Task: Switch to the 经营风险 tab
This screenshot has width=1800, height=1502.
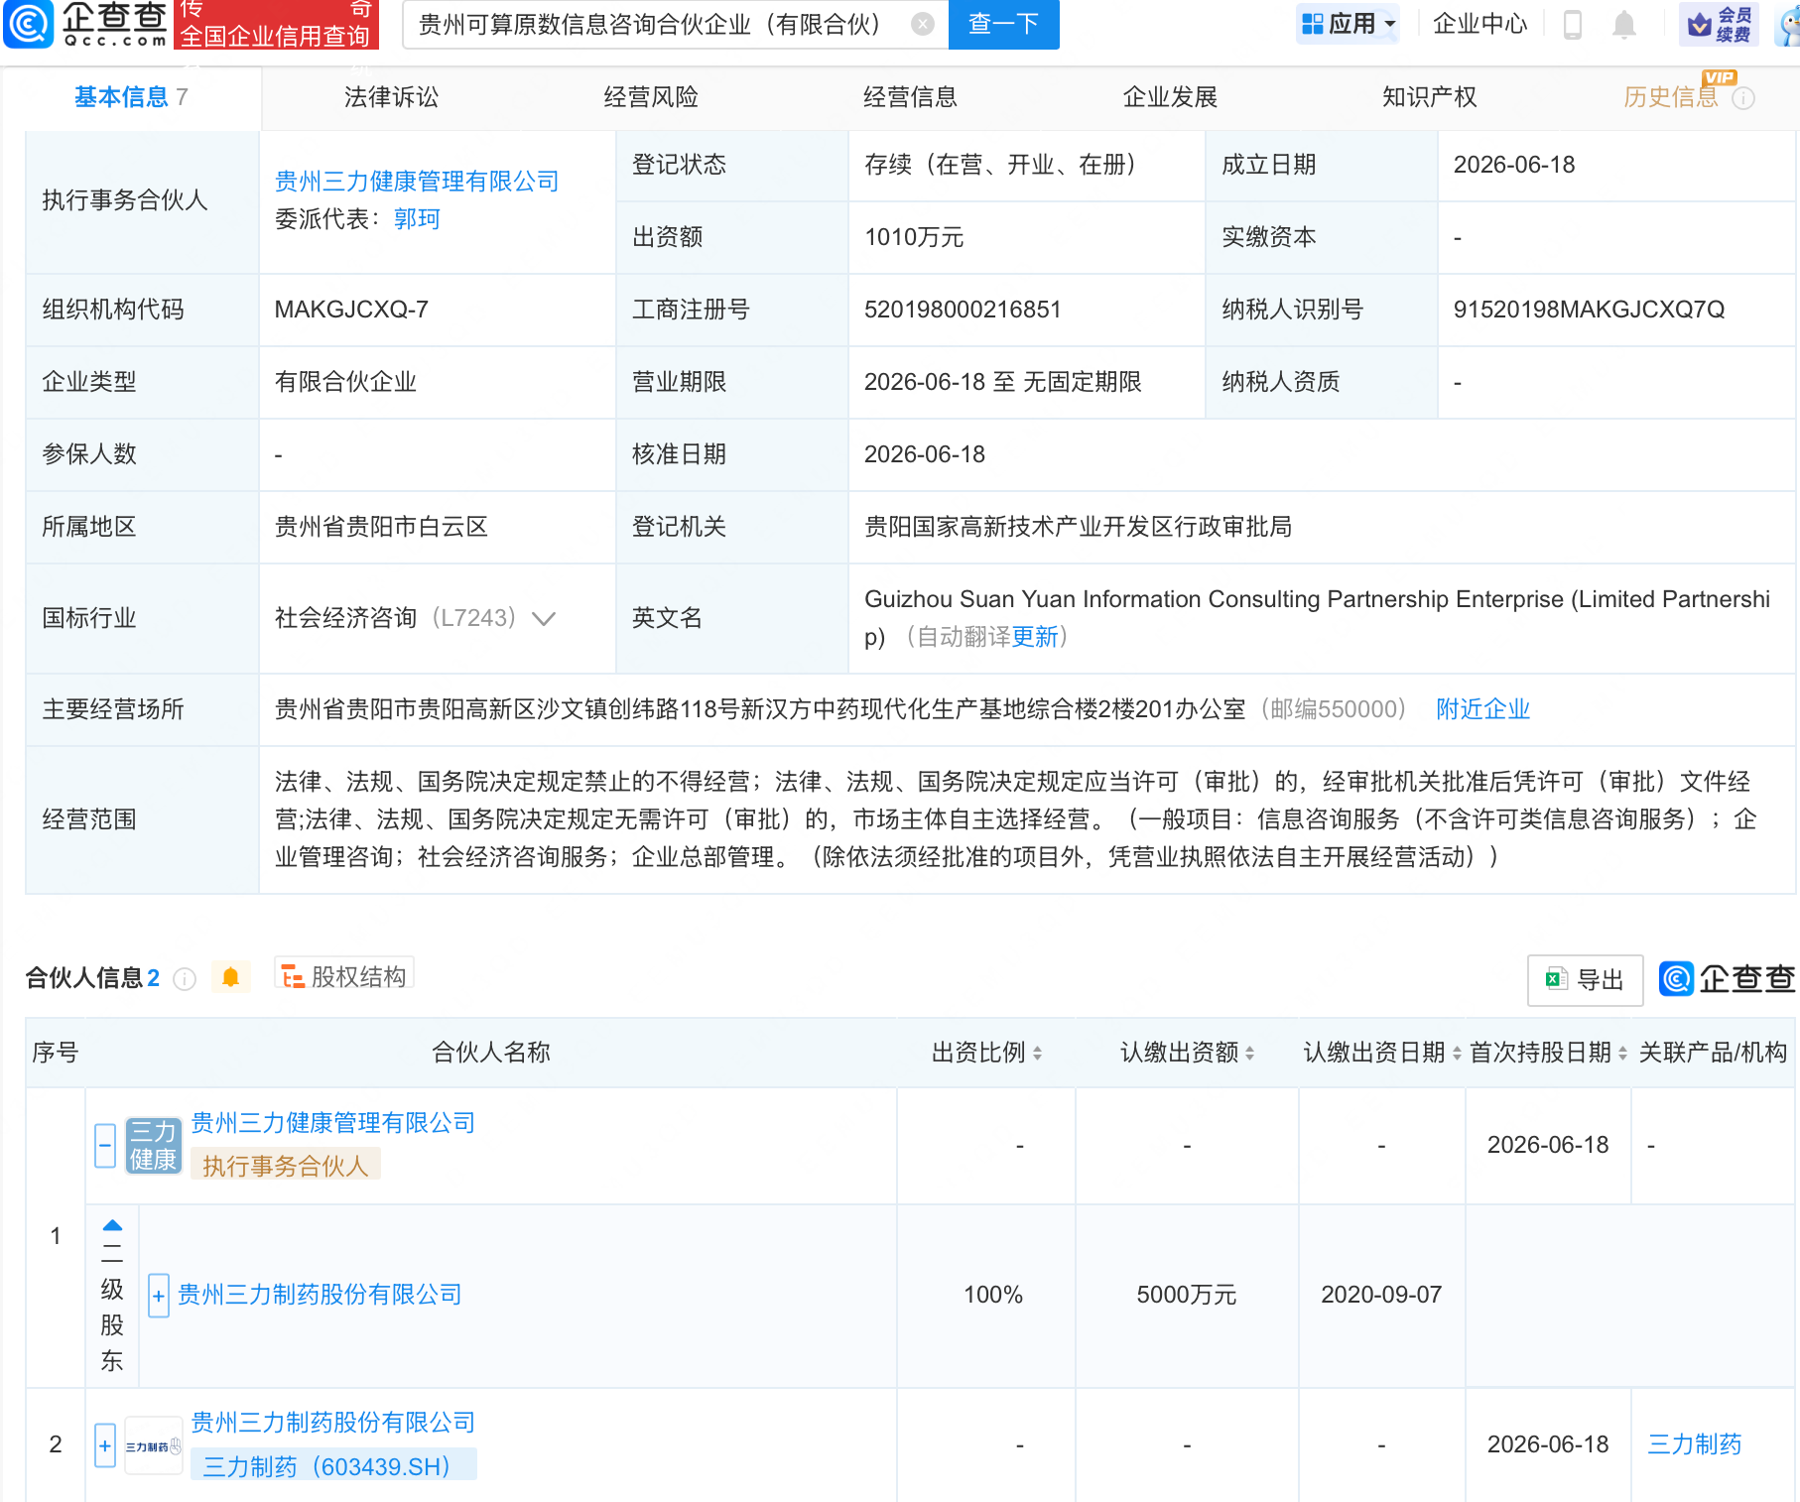Action: click(x=651, y=97)
